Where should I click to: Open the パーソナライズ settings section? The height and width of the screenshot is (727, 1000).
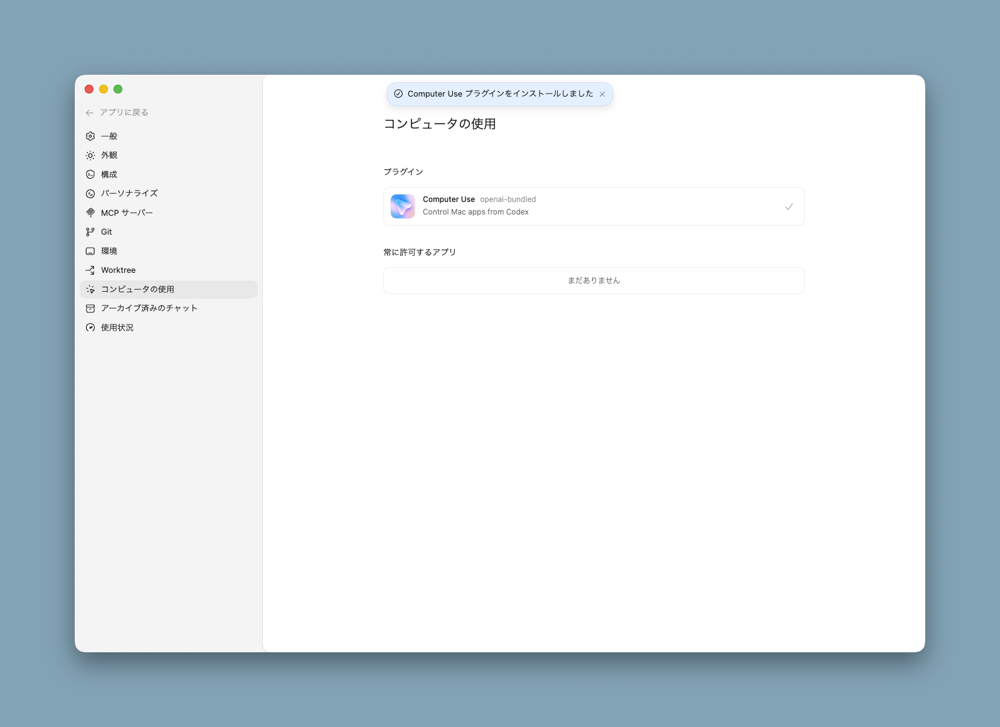129,193
